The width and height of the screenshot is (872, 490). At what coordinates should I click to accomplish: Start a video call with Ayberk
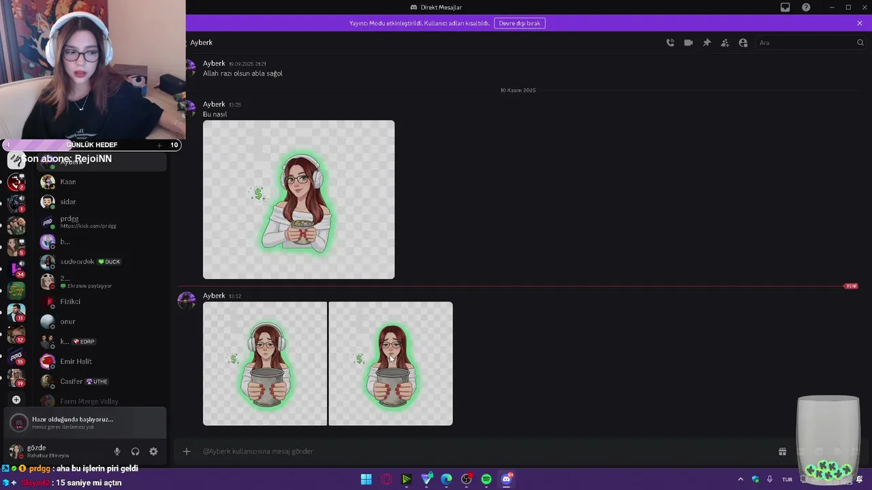tap(689, 43)
